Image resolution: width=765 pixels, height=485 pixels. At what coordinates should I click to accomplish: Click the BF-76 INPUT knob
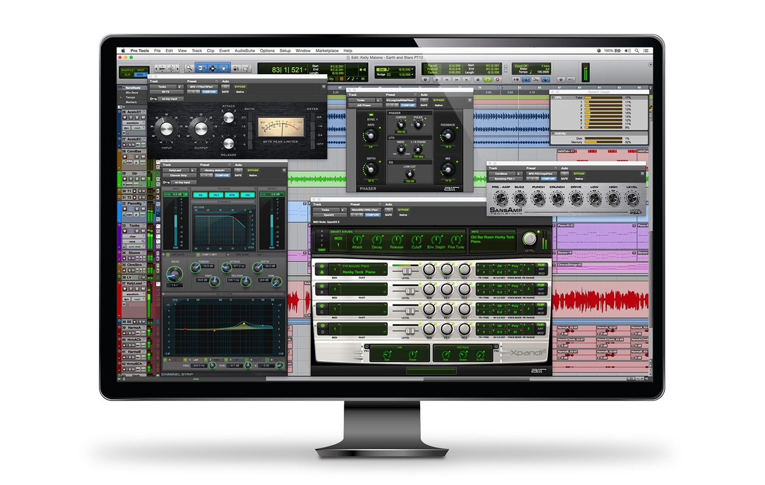click(167, 129)
